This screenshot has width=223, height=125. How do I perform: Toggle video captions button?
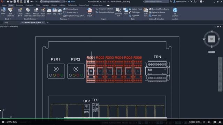[x=215, y=122]
